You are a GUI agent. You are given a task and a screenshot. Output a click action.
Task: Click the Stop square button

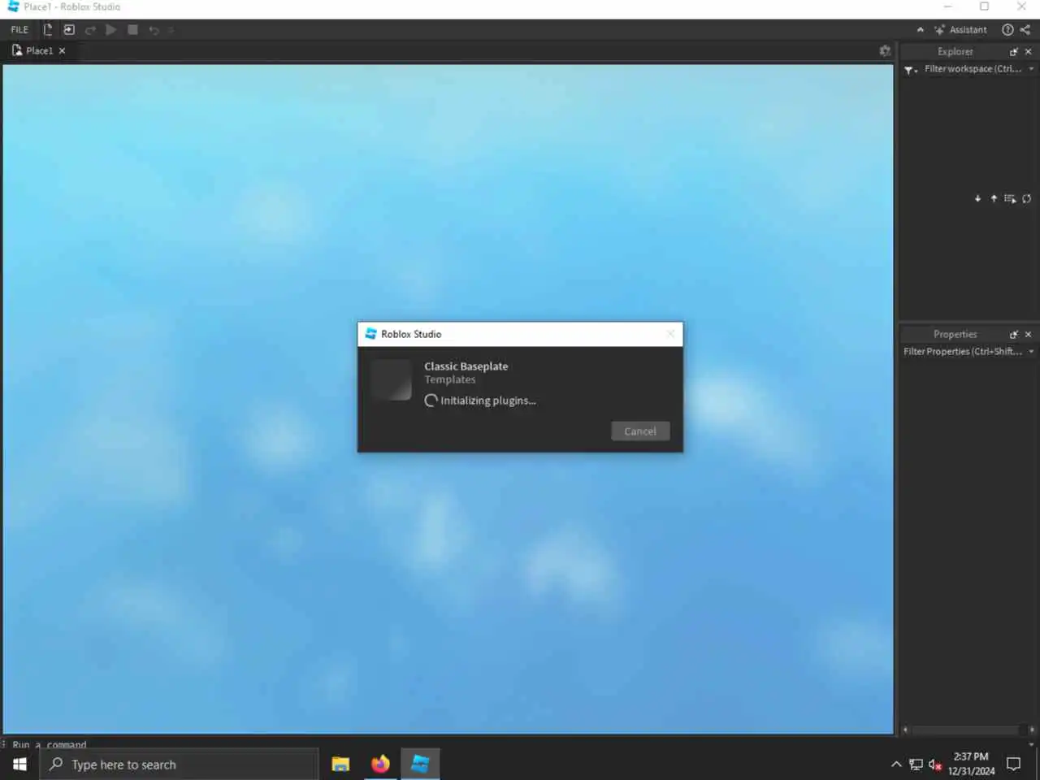coord(132,30)
